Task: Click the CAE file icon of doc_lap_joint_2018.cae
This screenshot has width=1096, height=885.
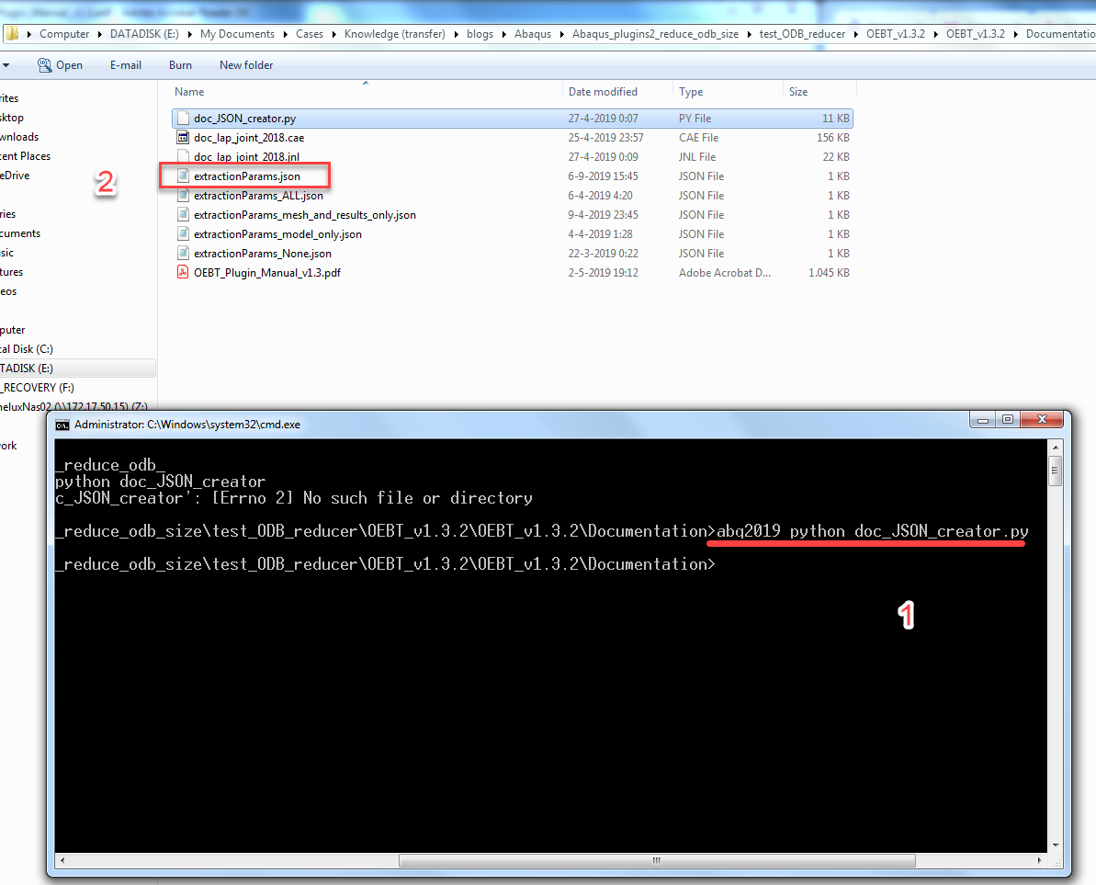Action: coord(182,137)
